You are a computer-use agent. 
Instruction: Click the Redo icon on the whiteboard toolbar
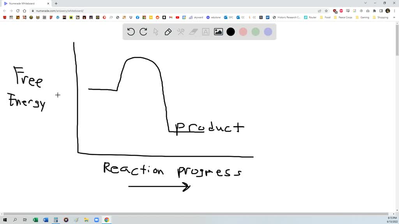(x=143, y=31)
